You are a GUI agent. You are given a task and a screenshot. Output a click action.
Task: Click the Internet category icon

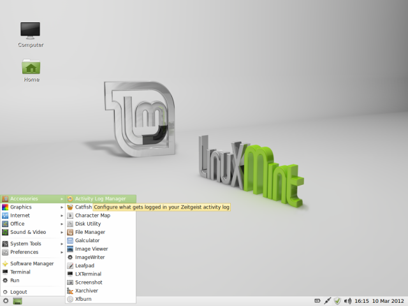coord(5,215)
